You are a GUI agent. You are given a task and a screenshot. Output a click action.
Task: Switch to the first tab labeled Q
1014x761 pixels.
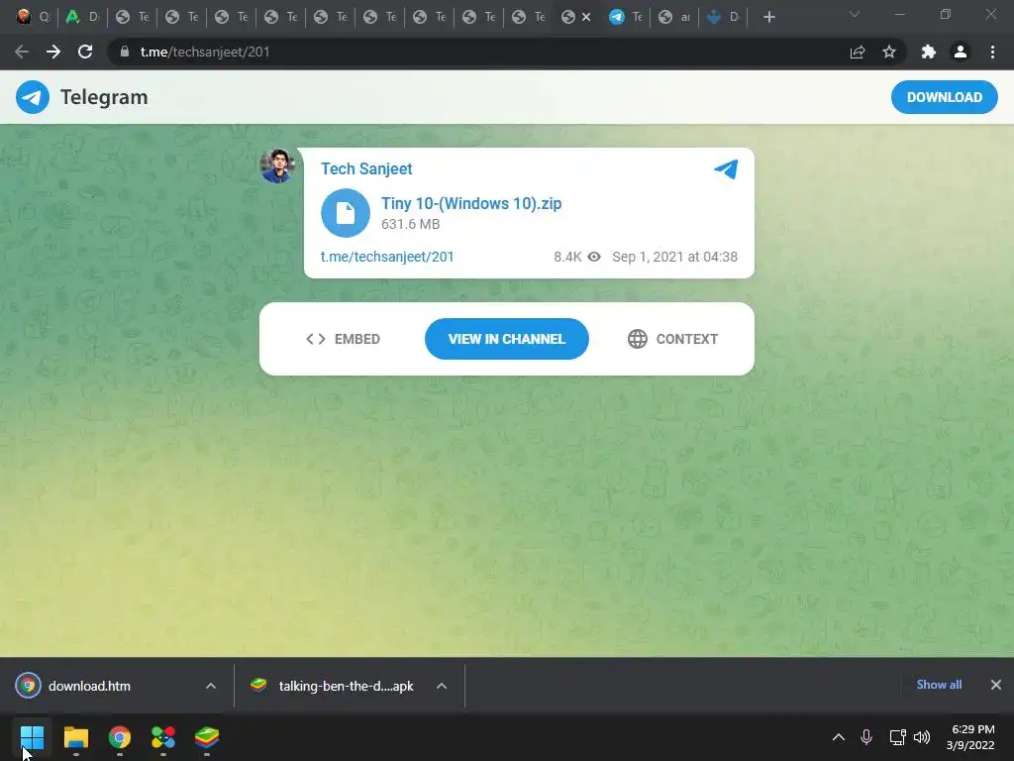coord(33,17)
